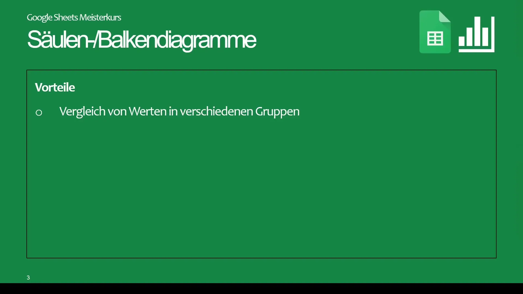Click the Google Sheets logo in top right
Screen dimensions: 523x294
coord(435,32)
